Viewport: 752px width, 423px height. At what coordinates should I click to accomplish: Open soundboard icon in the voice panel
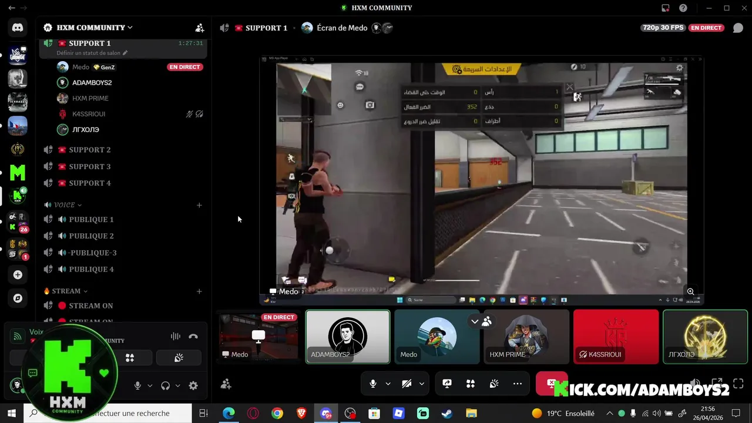pyautogui.click(x=179, y=358)
